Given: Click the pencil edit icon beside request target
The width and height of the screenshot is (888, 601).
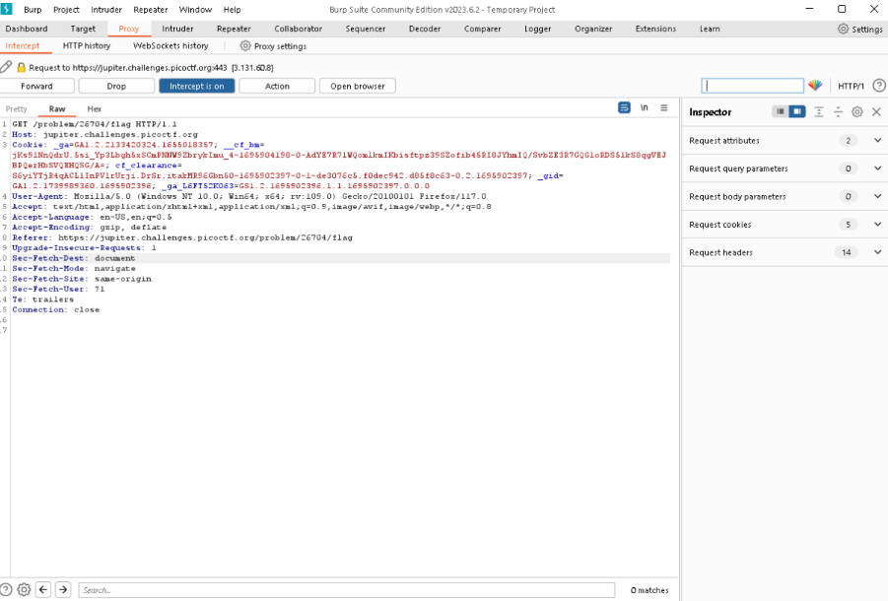Looking at the screenshot, I should [x=7, y=67].
